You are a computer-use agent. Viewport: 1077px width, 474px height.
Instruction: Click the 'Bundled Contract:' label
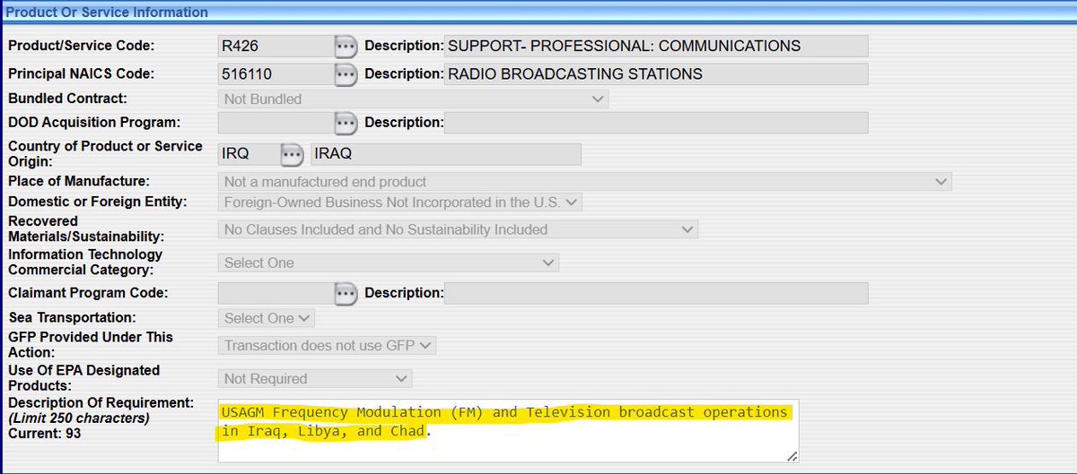pos(67,99)
